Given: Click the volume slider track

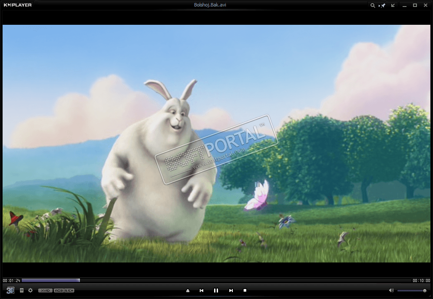Looking at the screenshot, I should (411, 291).
